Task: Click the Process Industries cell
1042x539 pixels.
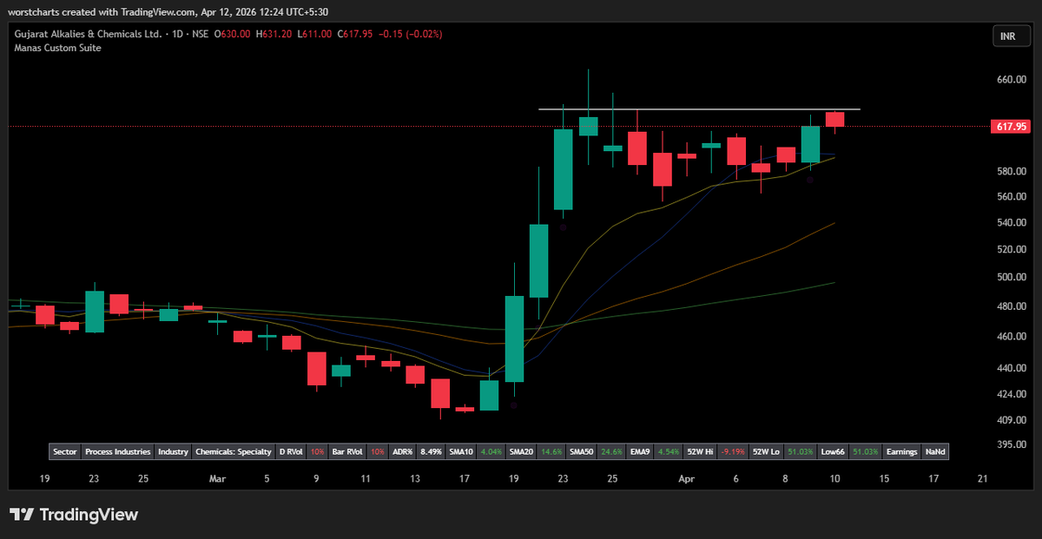Action: coord(118,451)
